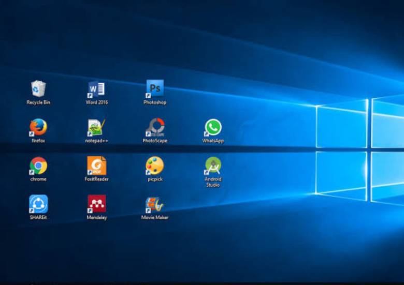Click the picpick palette icon
Viewport: 404px width, 285px height.
tap(155, 166)
